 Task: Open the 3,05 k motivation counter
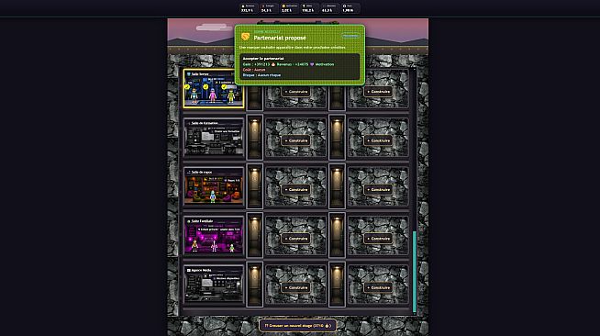(288, 8)
